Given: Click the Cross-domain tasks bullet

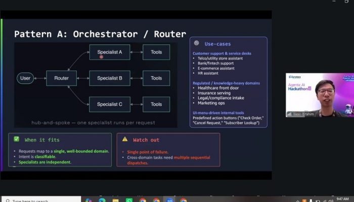Looking at the screenshot, I should [x=168, y=160].
